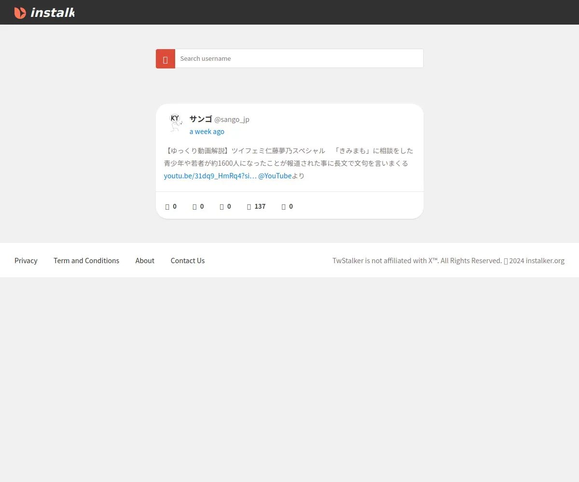Image resolution: width=579 pixels, height=482 pixels.
Task: Click the last stat icon showing 0
Action: tap(284, 206)
